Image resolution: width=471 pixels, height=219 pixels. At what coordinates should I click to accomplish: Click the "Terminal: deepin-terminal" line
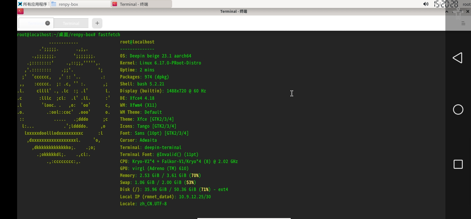pos(151,148)
